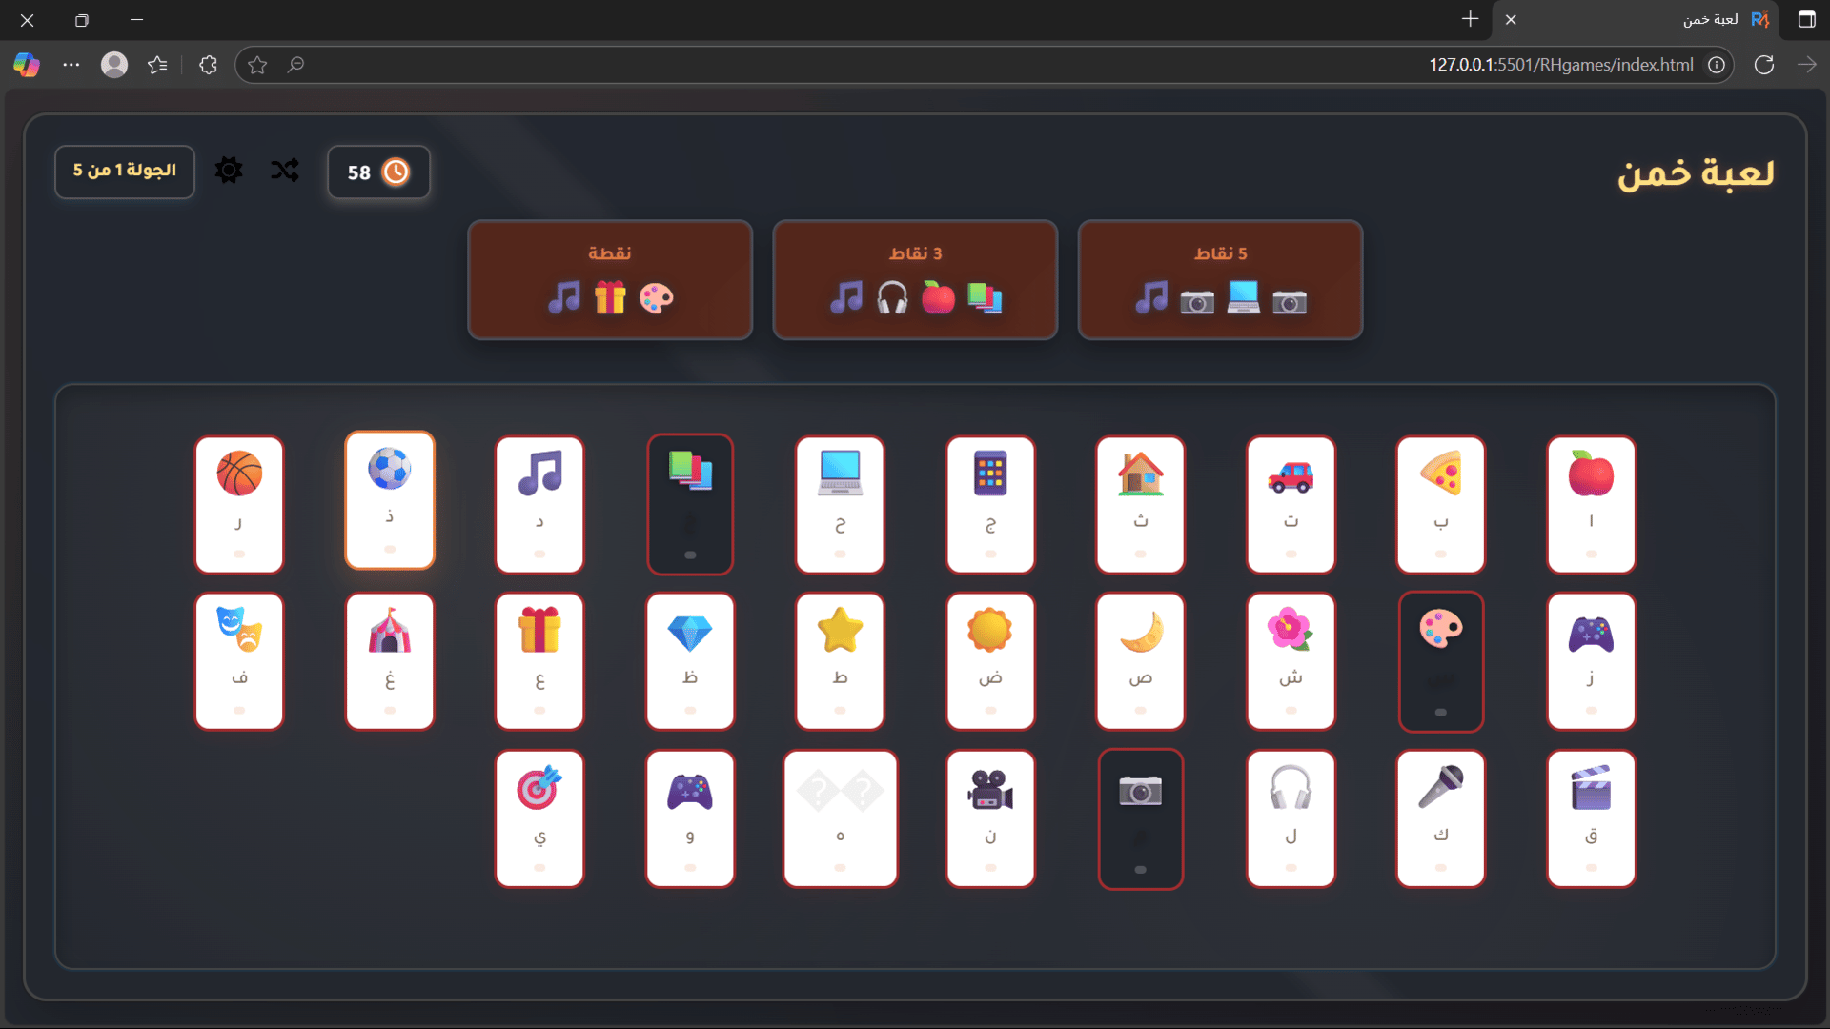Close the current browser tab
1830x1029 pixels.
click(x=1511, y=19)
